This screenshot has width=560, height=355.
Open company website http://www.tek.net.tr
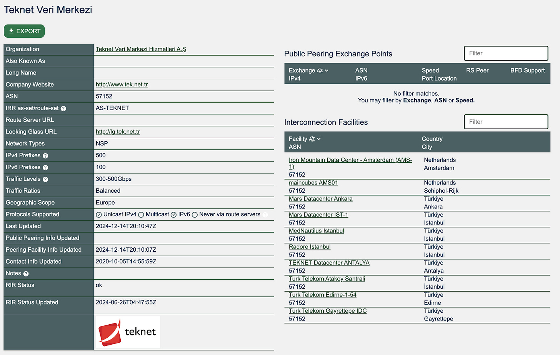coord(122,84)
